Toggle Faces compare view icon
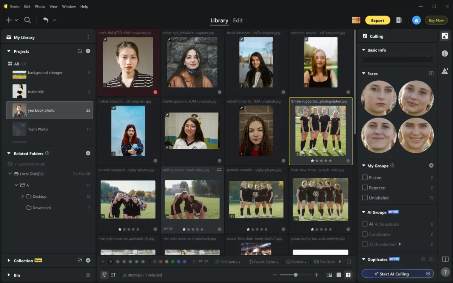The height and width of the screenshot is (283, 453). (431, 74)
